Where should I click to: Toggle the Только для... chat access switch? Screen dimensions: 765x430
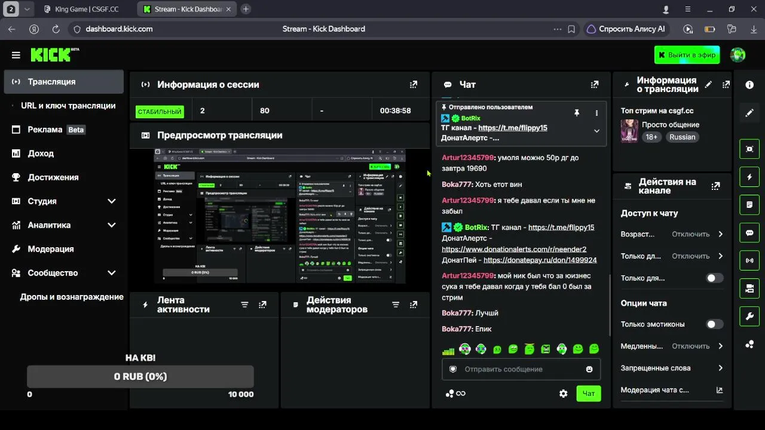coord(714,278)
